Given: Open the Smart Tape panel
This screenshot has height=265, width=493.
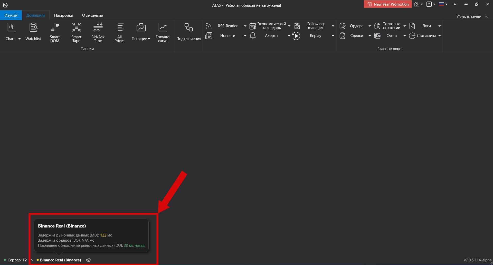Looking at the screenshot, I should point(76,32).
